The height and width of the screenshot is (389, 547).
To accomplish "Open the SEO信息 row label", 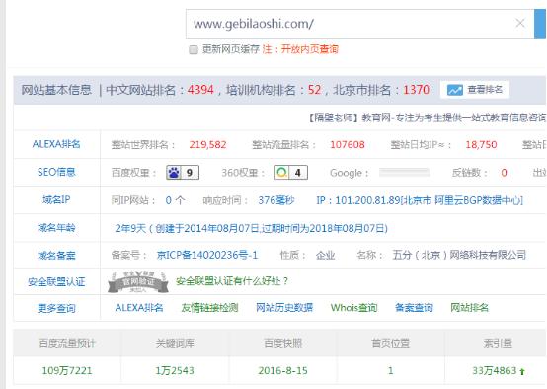I will tap(56, 172).
